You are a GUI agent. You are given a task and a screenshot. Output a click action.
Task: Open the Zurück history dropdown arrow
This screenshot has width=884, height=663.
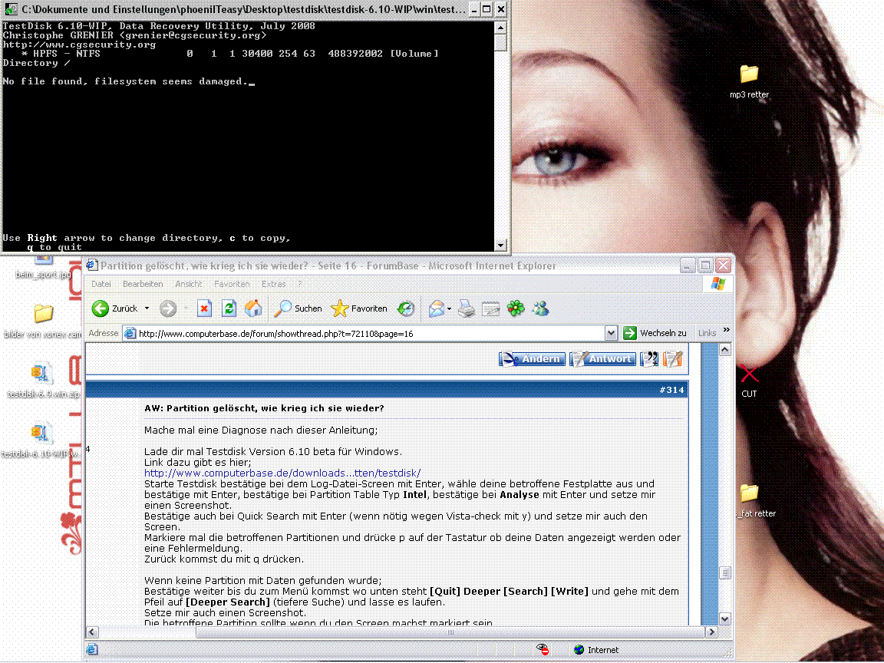click(x=147, y=308)
